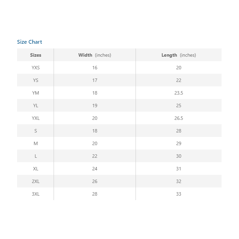
Task: Select the YXL size label
Action: tap(36, 118)
